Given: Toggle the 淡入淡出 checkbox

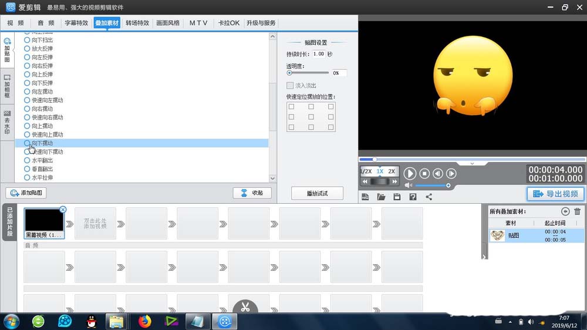Looking at the screenshot, I should click(290, 85).
